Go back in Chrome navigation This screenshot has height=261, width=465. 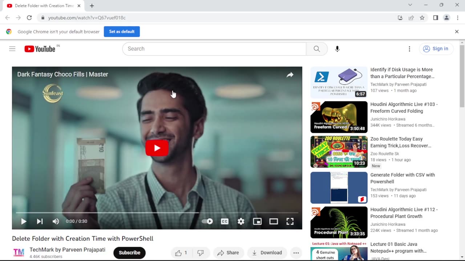[7, 17]
